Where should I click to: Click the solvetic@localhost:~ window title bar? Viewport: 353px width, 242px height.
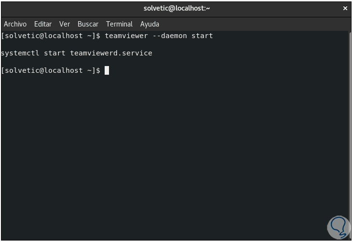pyautogui.click(x=176, y=8)
